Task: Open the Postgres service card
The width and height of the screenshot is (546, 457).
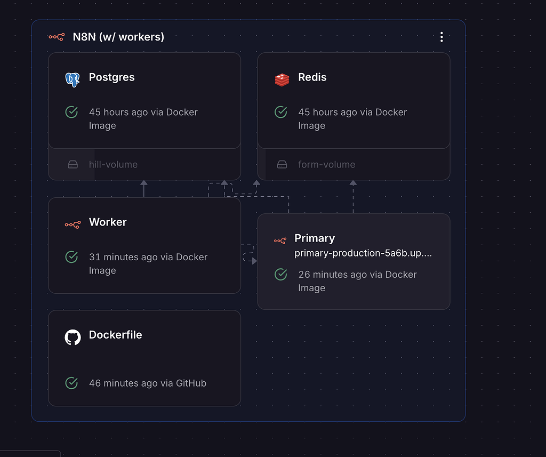Action: click(x=144, y=100)
